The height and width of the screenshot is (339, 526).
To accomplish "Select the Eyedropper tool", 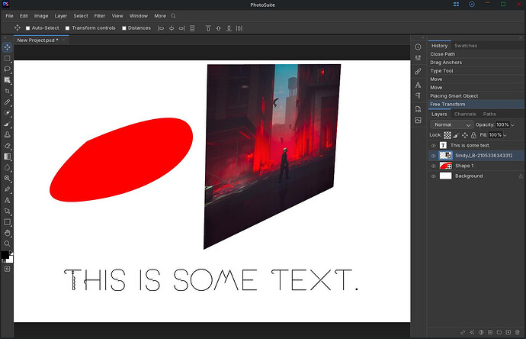I will point(7,102).
